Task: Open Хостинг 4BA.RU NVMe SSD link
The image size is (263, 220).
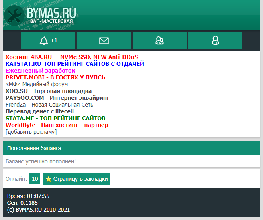Action: [71, 57]
